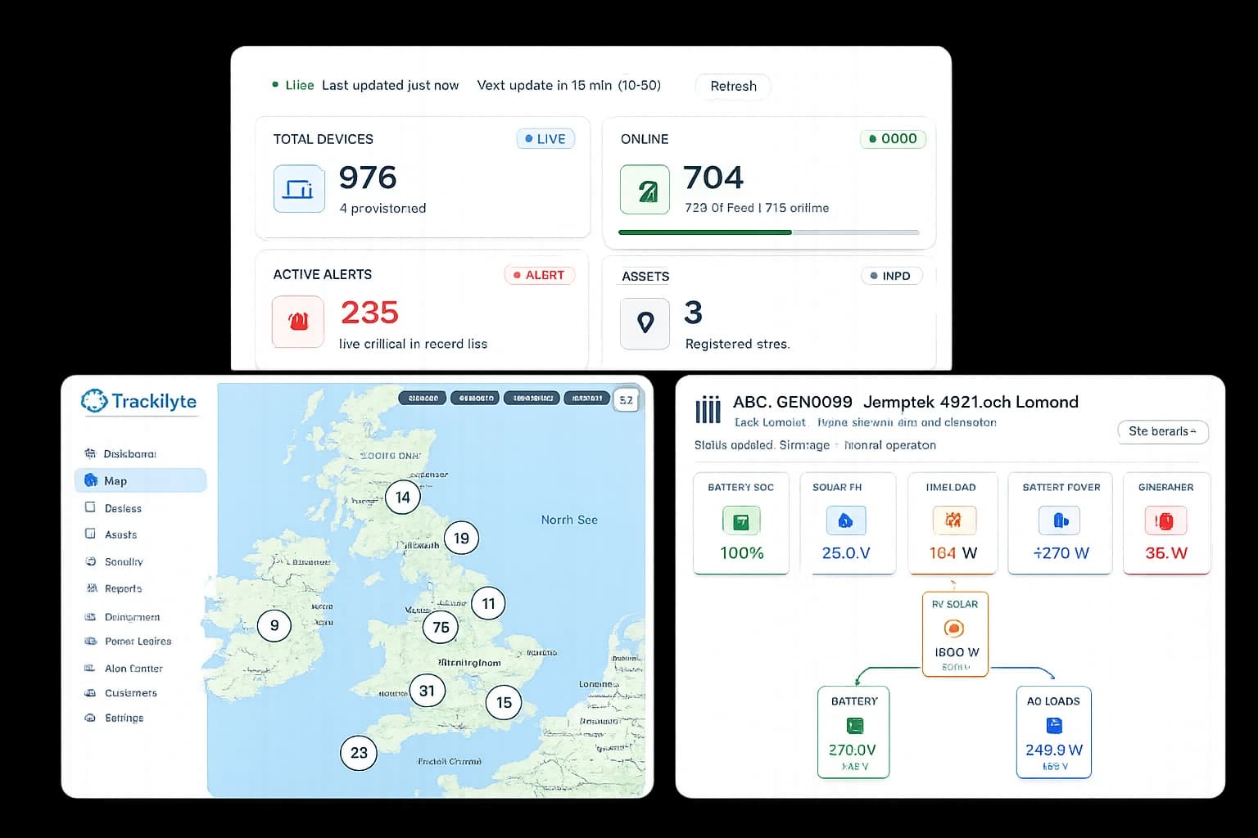This screenshot has width=1258, height=838.
Task: Click the Power Leaires sidebar icon
Action: [90, 641]
